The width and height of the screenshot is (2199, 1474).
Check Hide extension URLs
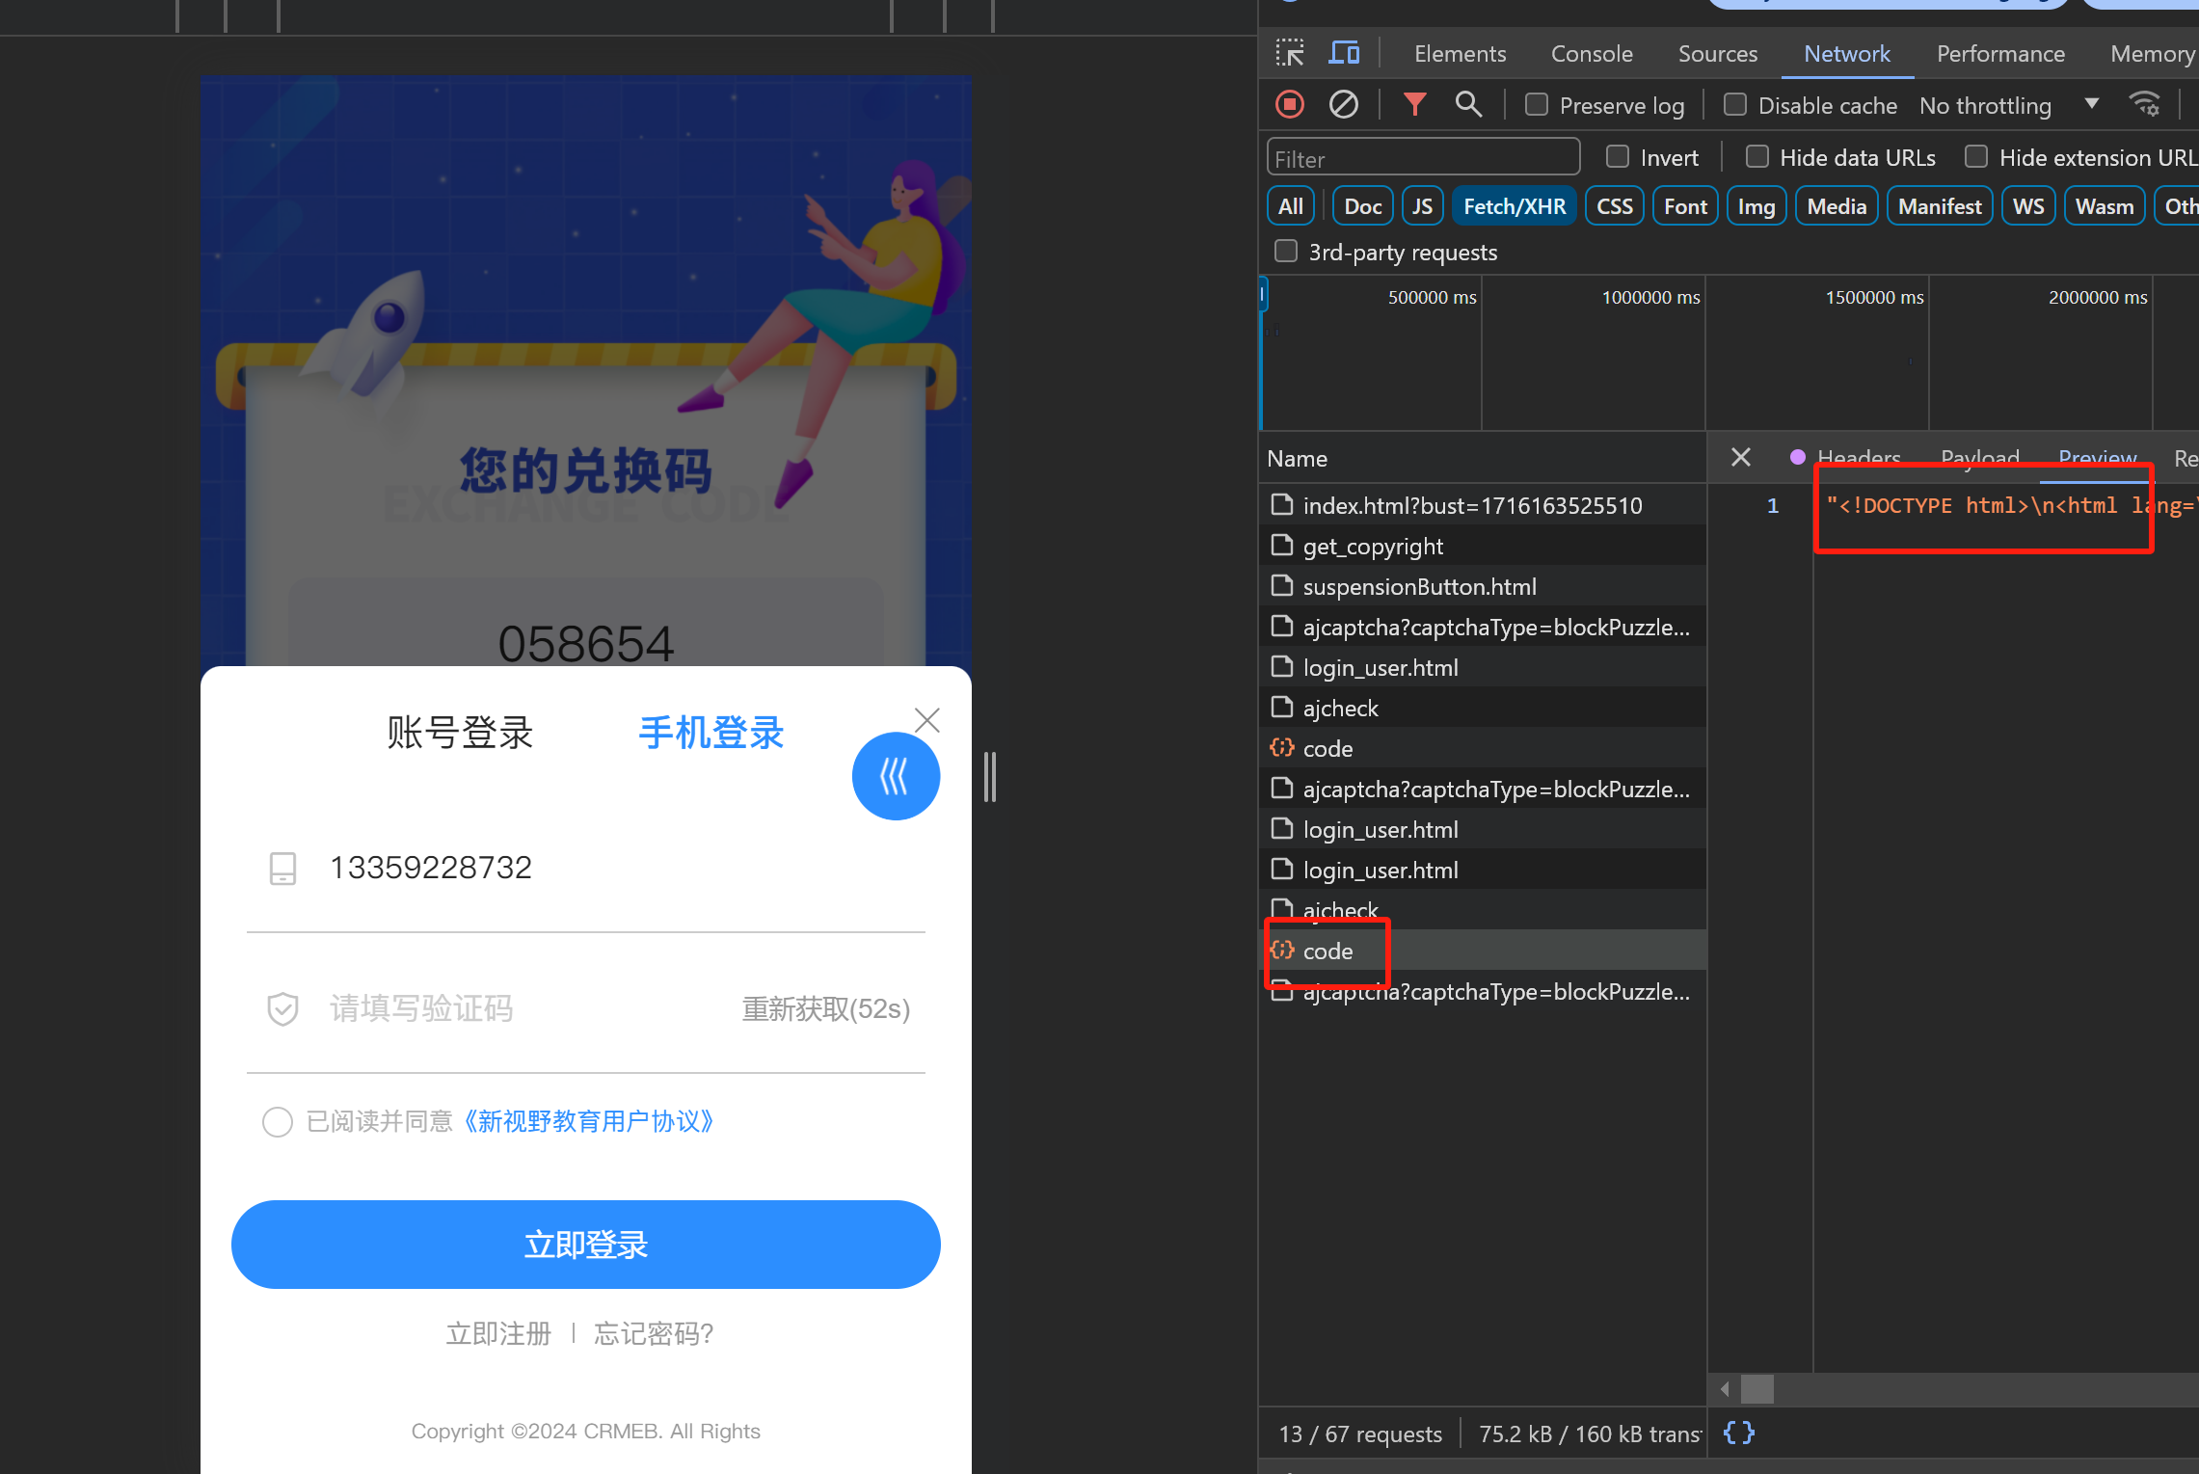1977,156
